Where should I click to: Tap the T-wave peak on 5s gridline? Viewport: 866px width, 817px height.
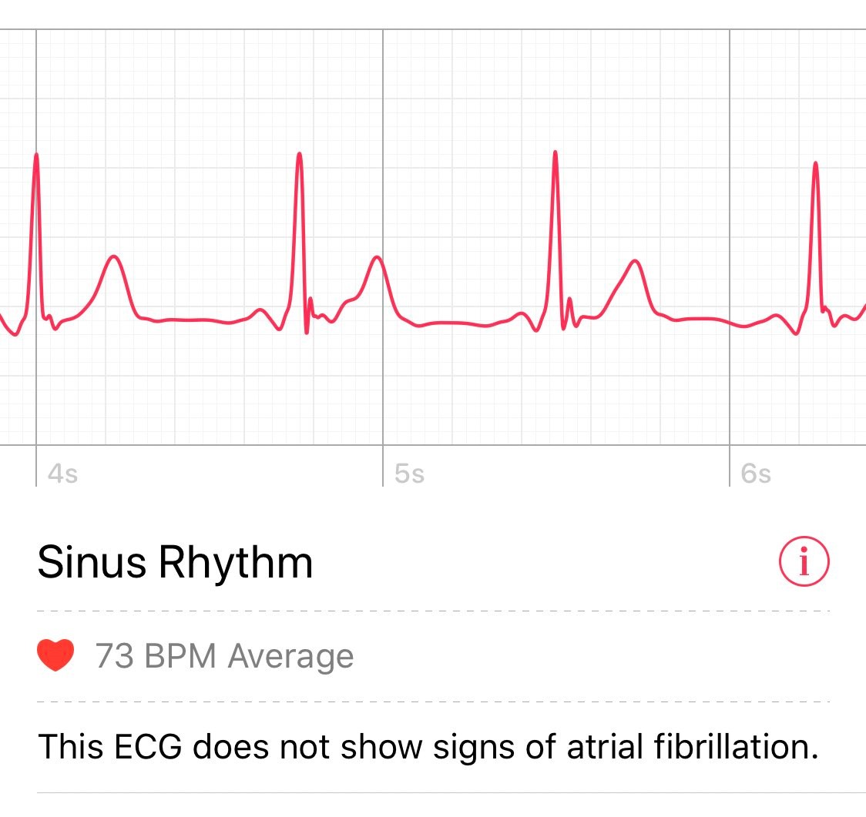click(x=378, y=258)
